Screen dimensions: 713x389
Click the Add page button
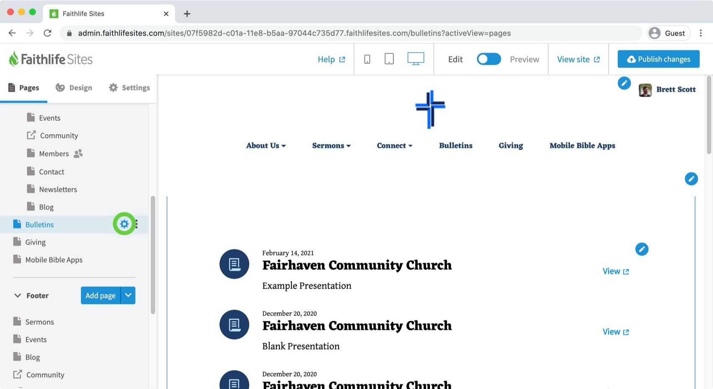[100, 295]
